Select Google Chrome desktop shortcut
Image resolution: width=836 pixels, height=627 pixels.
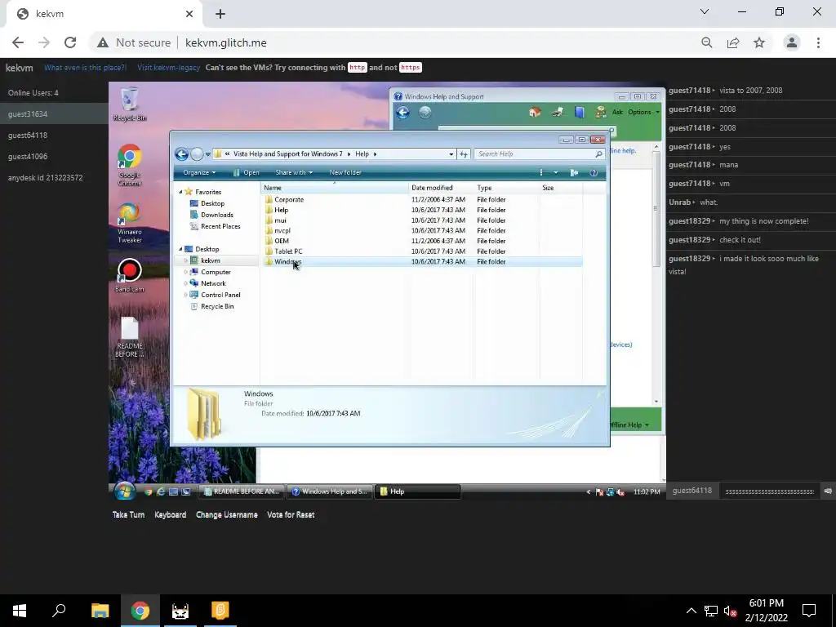[x=130, y=165]
